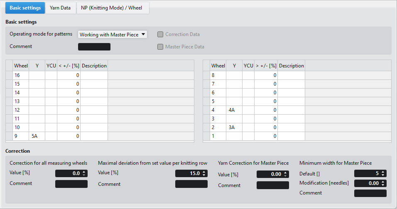The width and height of the screenshot is (397, 209).
Task: Click the Basic settings Comment field
Action: [x=94, y=47]
